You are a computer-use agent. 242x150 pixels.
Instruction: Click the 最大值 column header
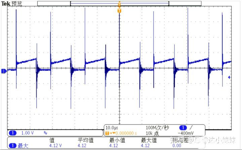pyautogui.click(x=149, y=140)
